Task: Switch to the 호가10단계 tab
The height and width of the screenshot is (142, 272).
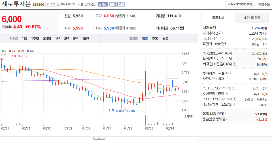Action: pos(252,18)
